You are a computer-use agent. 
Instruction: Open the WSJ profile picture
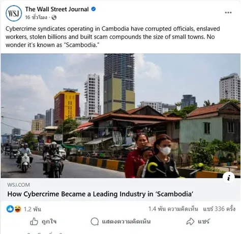pyautogui.click(x=14, y=13)
